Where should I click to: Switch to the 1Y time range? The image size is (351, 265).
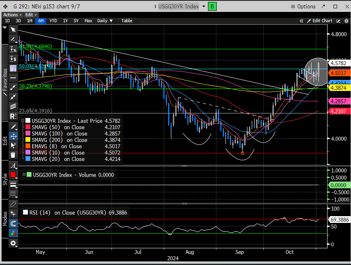(x=65, y=21)
